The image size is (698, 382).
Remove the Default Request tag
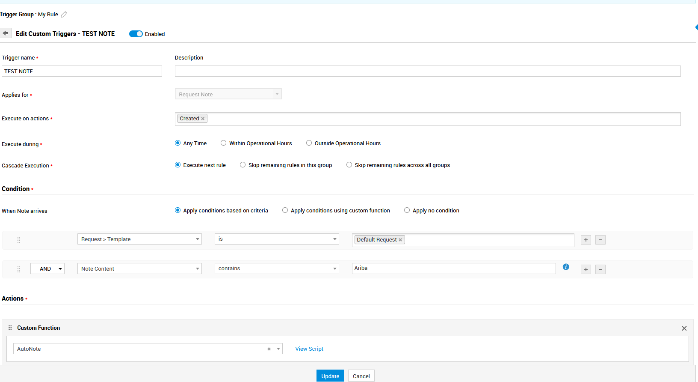pyautogui.click(x=400, y=240)
